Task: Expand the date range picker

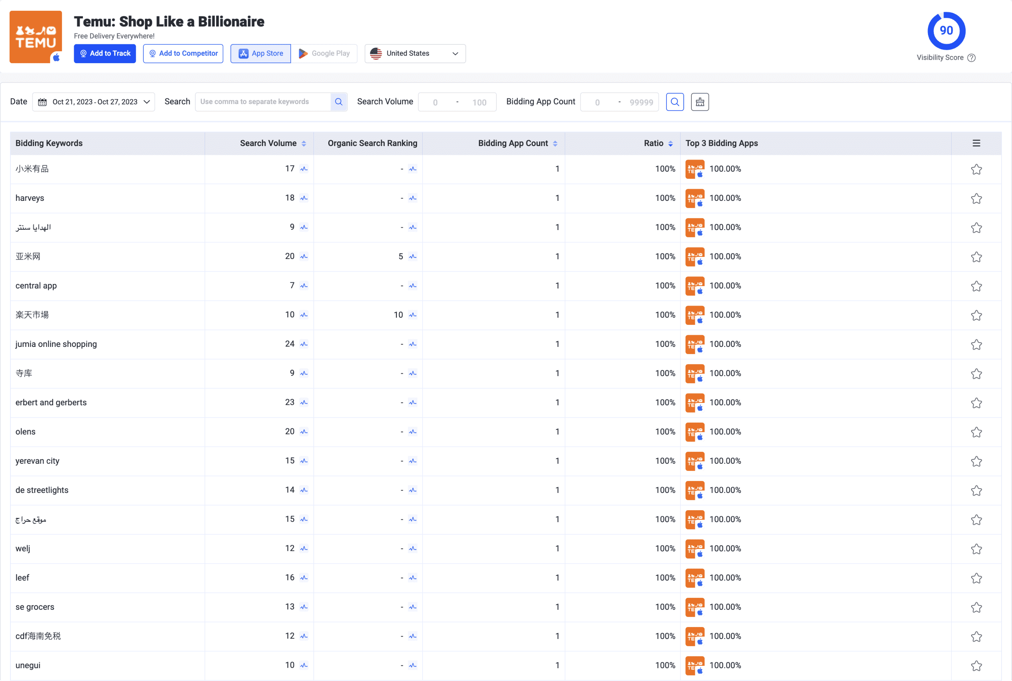Action: [93, 102]
